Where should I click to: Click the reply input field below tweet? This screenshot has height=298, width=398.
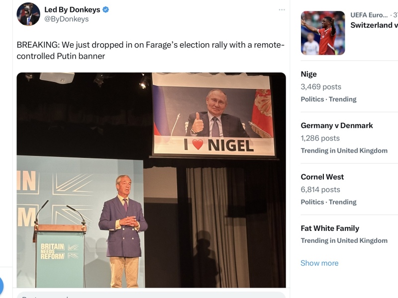(151, 295)
